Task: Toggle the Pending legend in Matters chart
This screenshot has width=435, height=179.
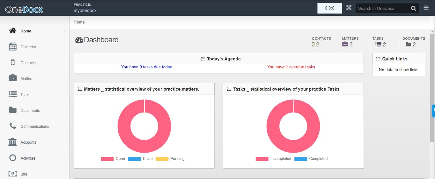Action: [170, 159]
